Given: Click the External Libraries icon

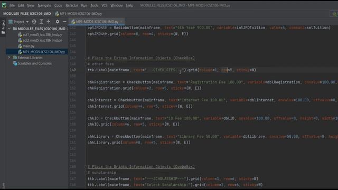Looking at the screenshot, I should tap(15, 58).
